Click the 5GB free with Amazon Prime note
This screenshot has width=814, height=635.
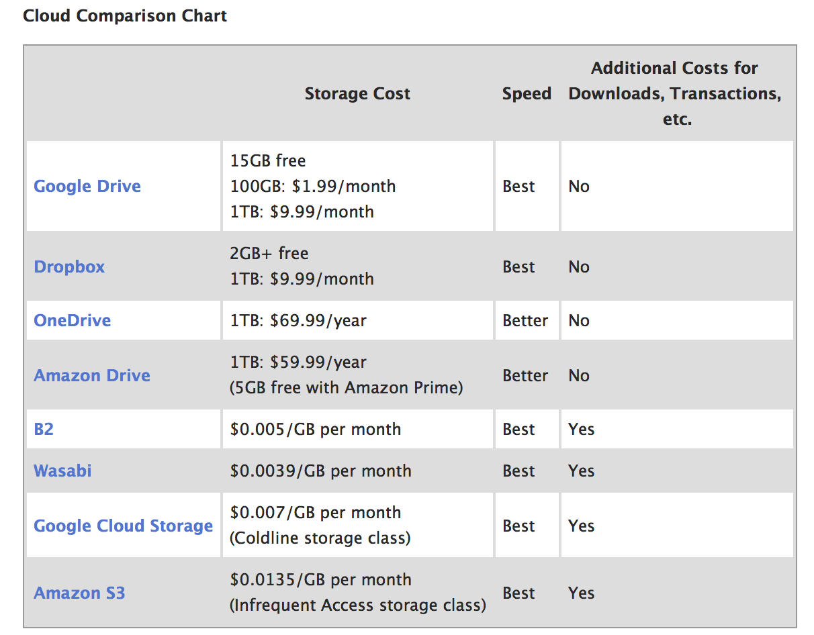(x=347, y=388)
